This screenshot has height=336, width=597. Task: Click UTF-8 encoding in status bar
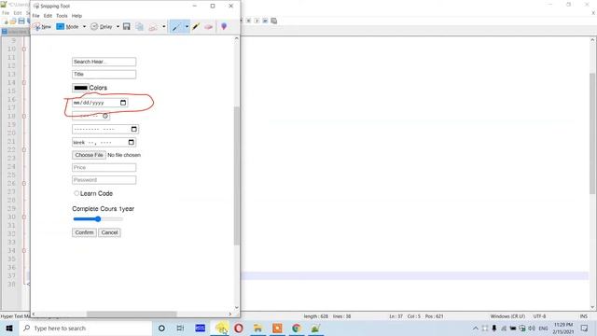click(x=539, y=316)
